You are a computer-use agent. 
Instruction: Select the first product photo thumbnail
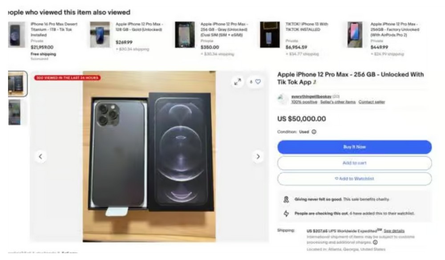(x=17, y=84)
